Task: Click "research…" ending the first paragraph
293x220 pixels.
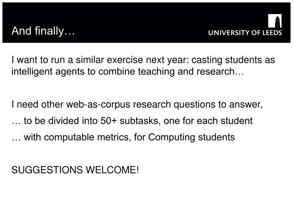Action: pos(220,71)
